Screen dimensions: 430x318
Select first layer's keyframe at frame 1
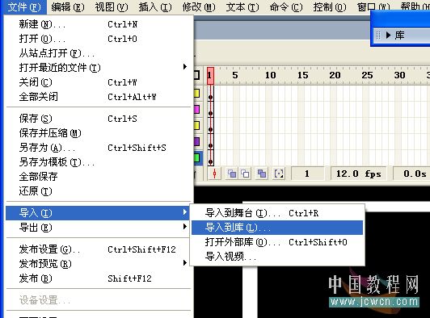pyautogui.click(x=210, y=94)
